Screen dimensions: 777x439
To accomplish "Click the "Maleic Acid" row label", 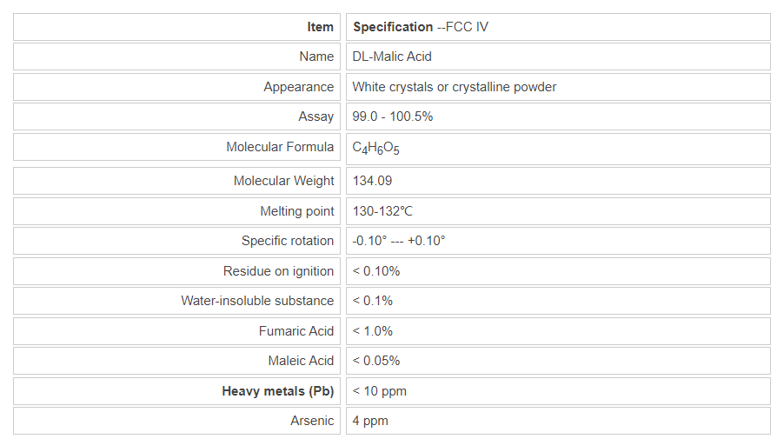I will pos(301,361).
